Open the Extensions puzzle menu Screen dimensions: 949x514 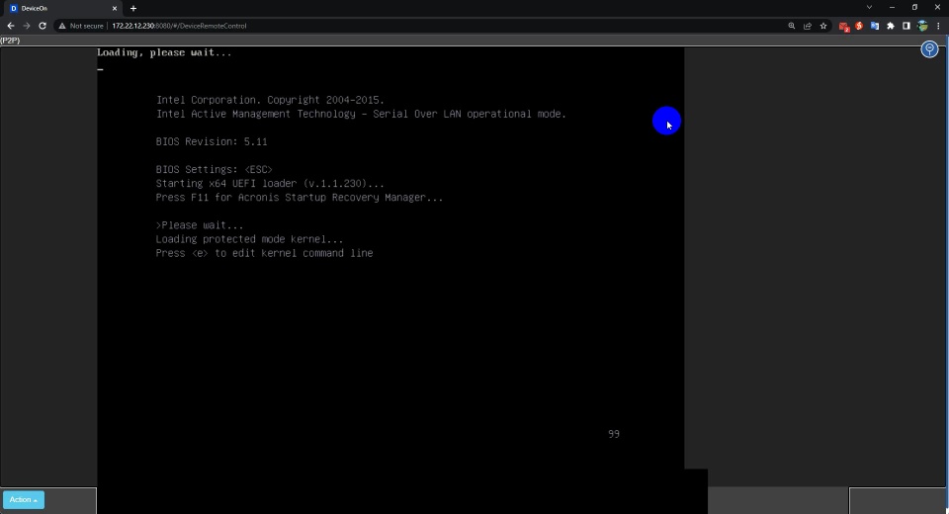click(x=891, y=26)
